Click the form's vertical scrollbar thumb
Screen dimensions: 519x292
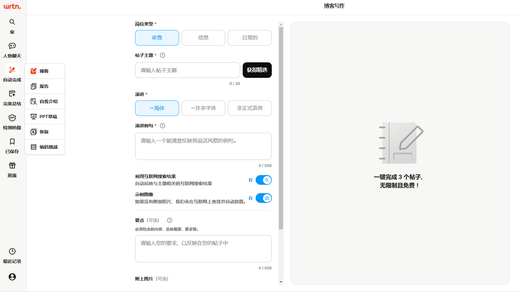pyautogui.click(x=281, y=128)
